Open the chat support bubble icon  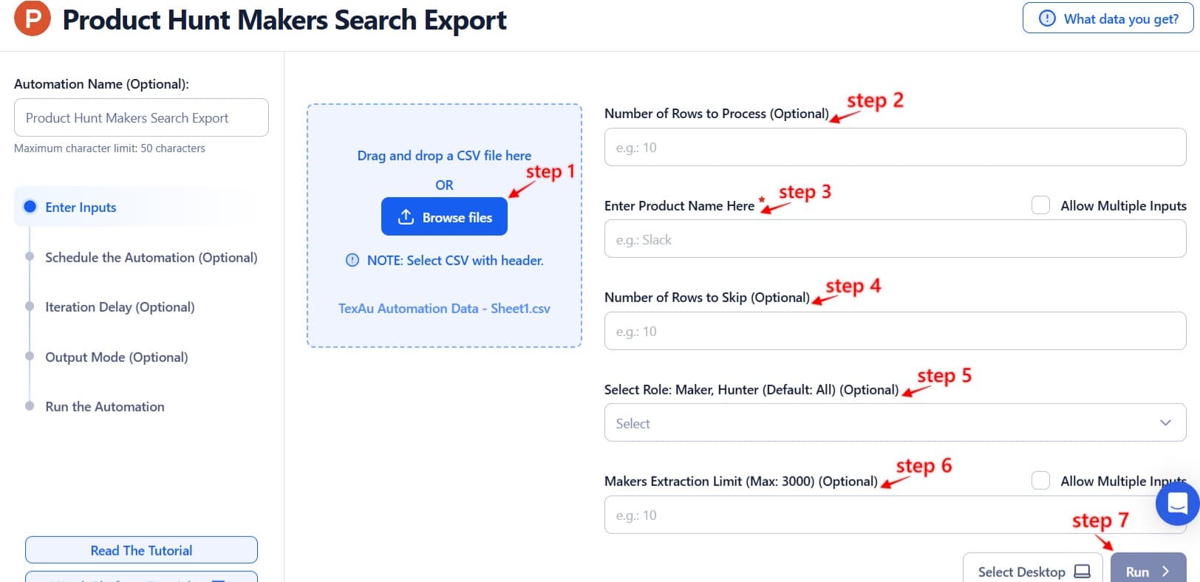tap(1176, 504)
